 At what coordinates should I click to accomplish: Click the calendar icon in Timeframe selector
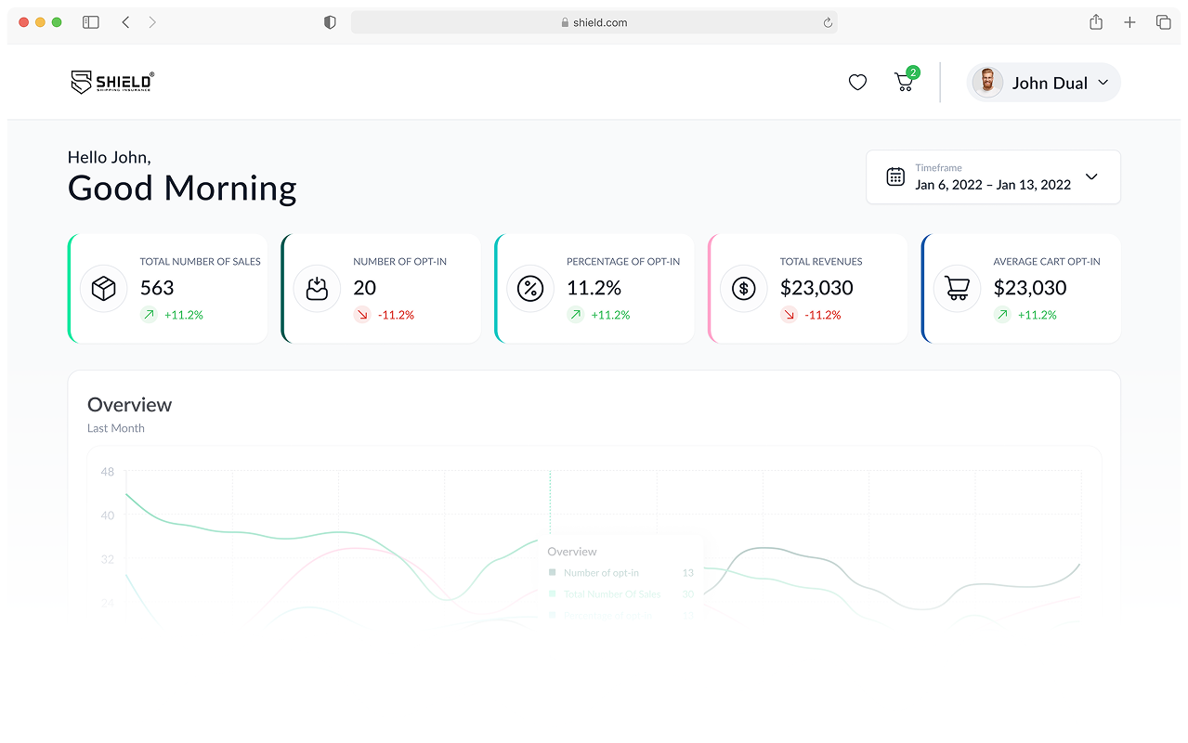click(x=894, y=176)
